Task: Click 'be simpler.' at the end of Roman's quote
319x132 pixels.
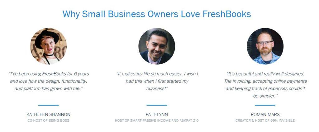Action: coord(265,96)
